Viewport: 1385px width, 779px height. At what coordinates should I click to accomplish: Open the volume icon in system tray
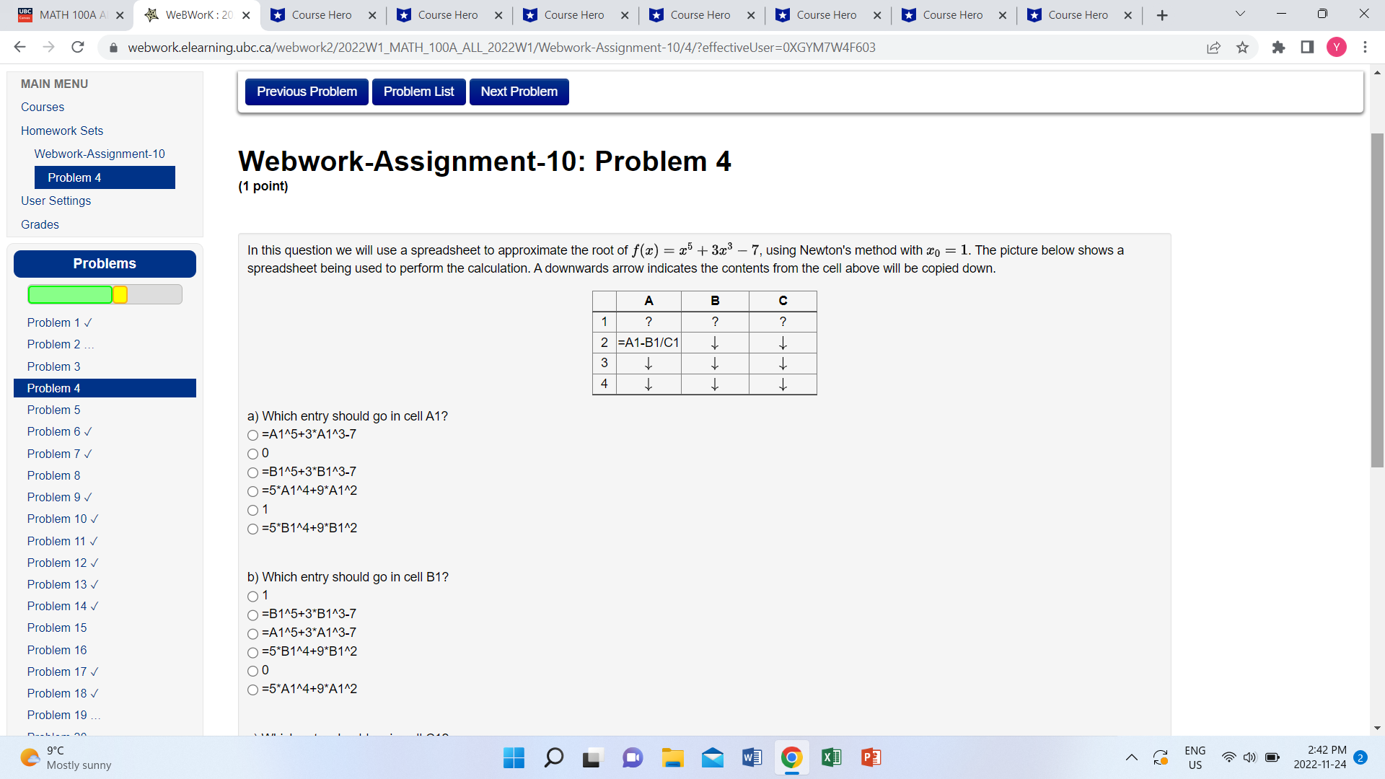[1249, 757]
